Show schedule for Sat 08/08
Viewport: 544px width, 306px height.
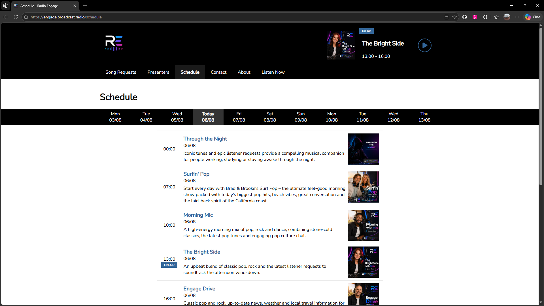[x=270, y=117]
